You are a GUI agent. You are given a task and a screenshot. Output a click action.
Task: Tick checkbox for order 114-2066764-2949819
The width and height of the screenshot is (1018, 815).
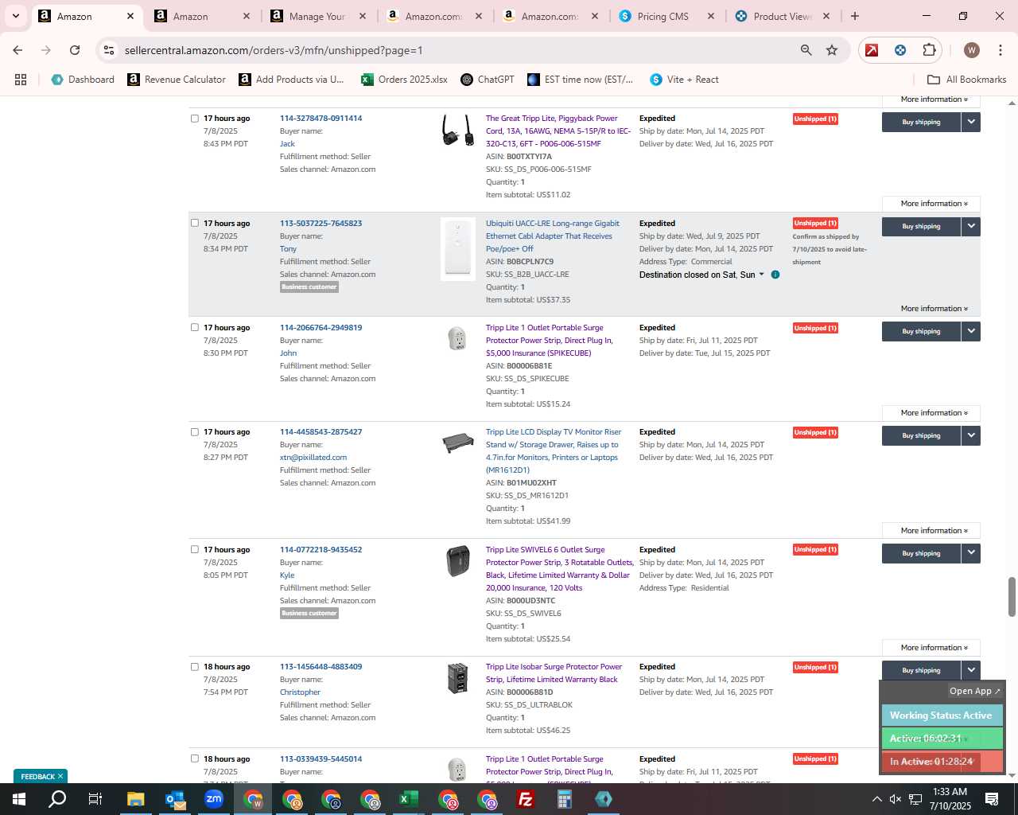point(194,327)
